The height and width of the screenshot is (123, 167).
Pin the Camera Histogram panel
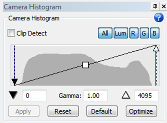[x=155, y=6]
